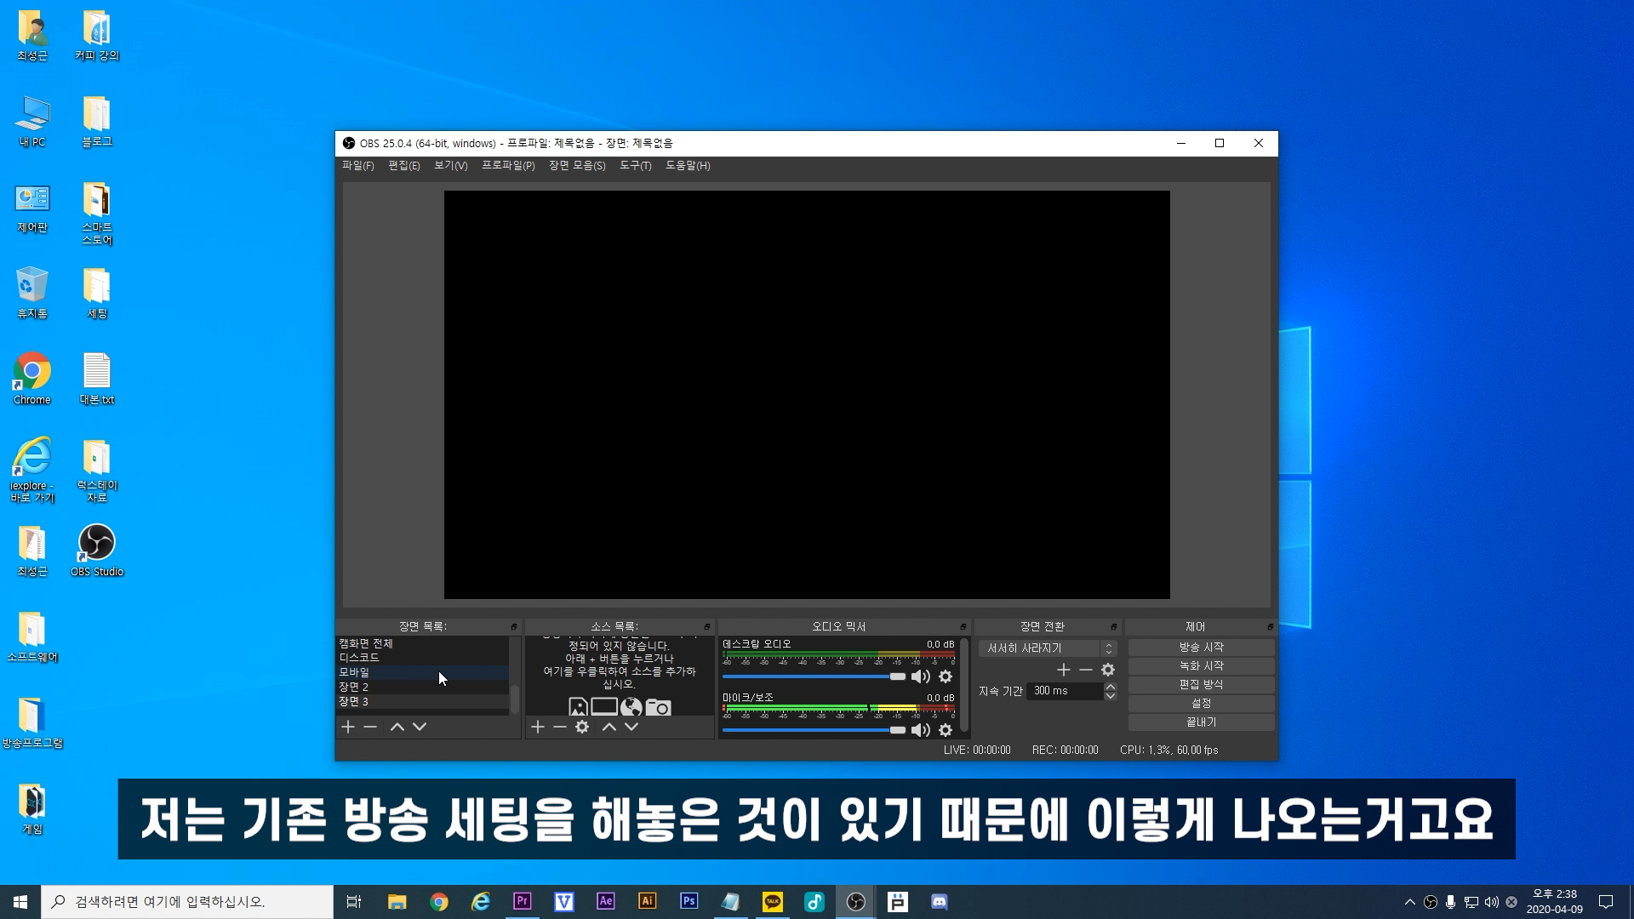Mute 데스크탑 오디오 speaker toggle
1634x919 pixels.
[920, 676]
